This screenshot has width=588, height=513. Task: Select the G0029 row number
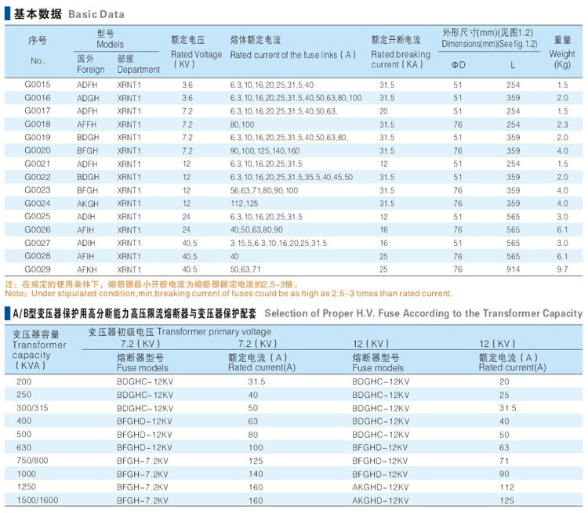pyautogui.click(x=38, y=269)
